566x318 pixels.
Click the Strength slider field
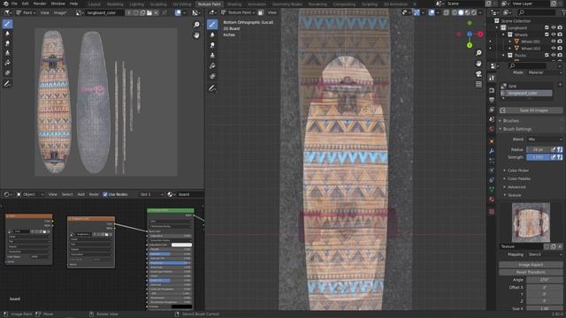pos(539,157)
